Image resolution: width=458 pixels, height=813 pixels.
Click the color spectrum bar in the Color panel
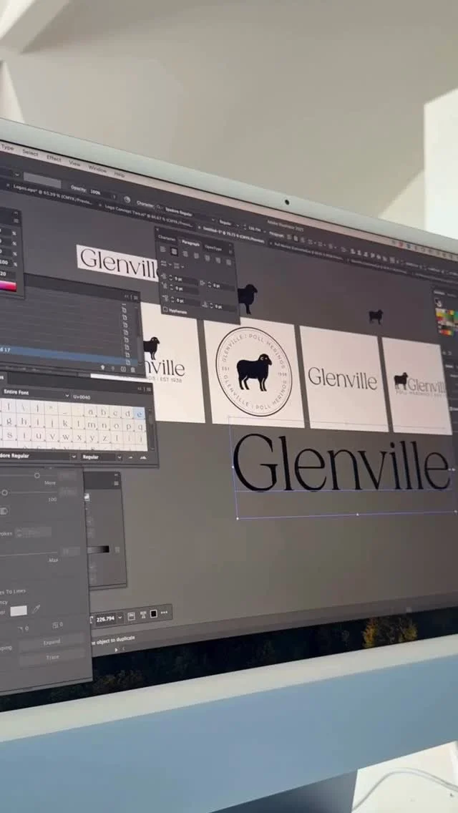click(x=8, y=286)
